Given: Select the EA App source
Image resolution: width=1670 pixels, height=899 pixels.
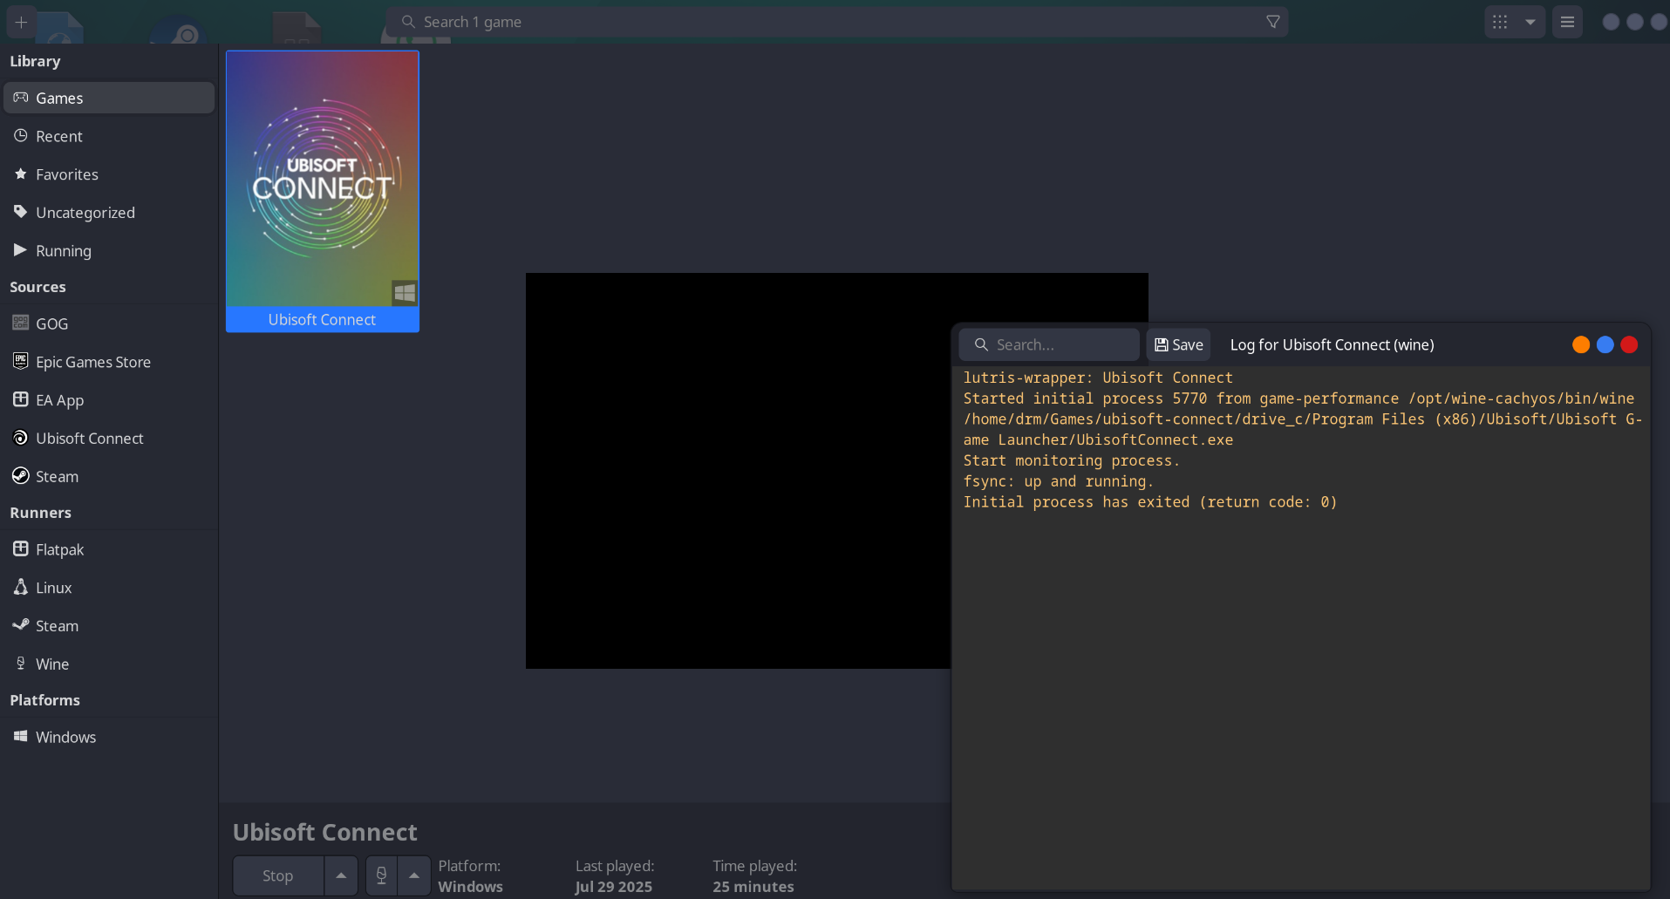Looking at the screenshot, I should point(59,400).
